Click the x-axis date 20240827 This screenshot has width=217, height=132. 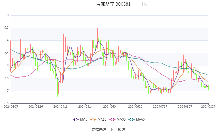[208, 107]
